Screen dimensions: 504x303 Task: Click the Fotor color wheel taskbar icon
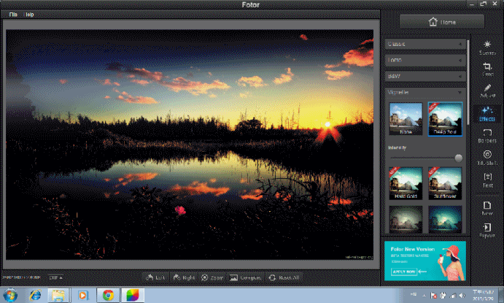pyautogui.click(x=133, y=295)
